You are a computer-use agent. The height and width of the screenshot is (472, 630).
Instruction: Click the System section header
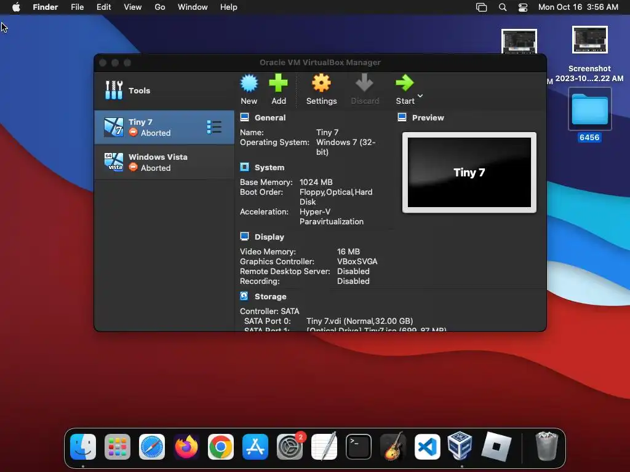tap(269, 167)
